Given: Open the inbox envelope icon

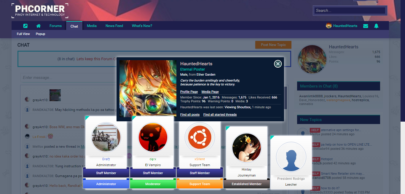Looking at the screenshot, I should pyautogui.click(x=366, y=26).
